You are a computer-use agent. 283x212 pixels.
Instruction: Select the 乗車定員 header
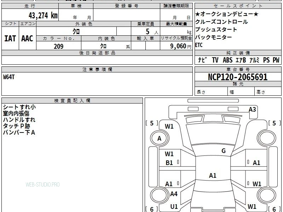tap(145, 24)
